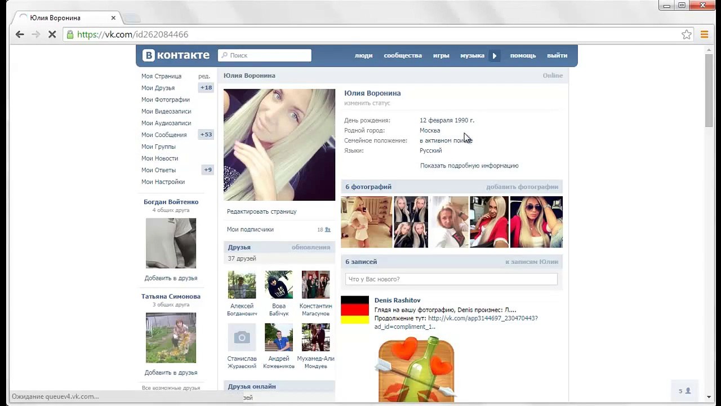Screen dimensions: 721x406
Task: Click 'обновления' link in friends block
Action: coord(311,247)
